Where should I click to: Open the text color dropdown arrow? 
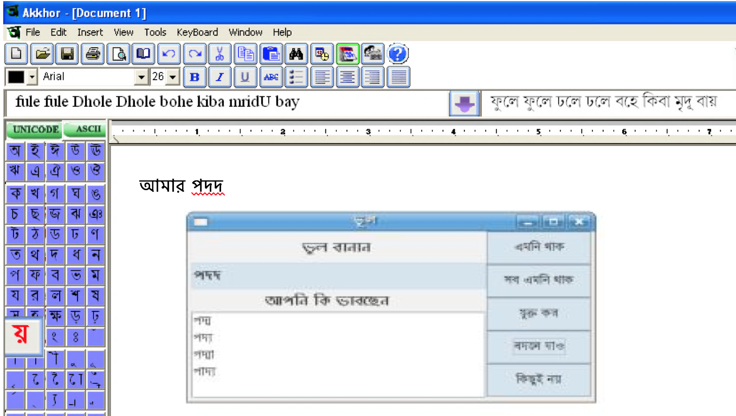click(31, 77)
